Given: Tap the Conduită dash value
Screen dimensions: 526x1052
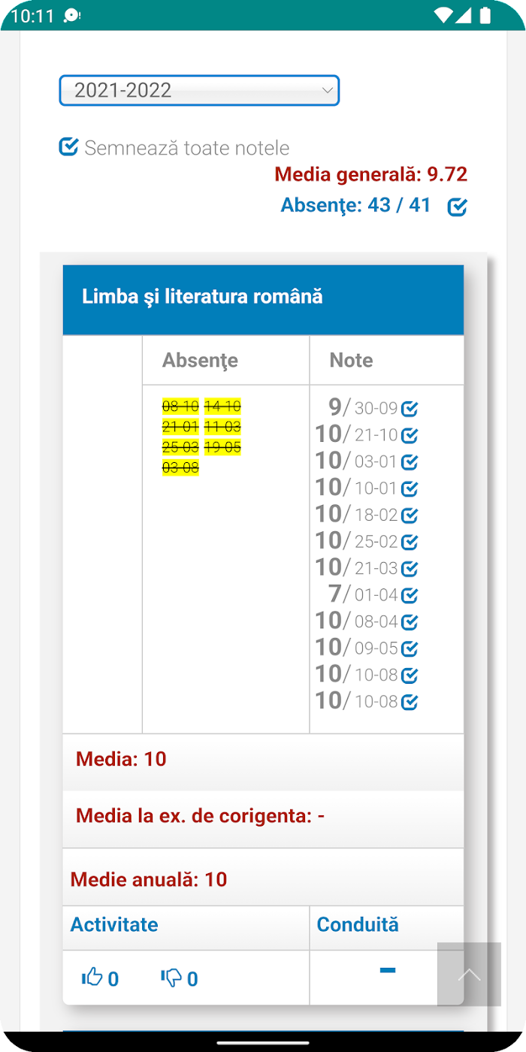Looking at the screenshot, I should (x=387, y=971).
